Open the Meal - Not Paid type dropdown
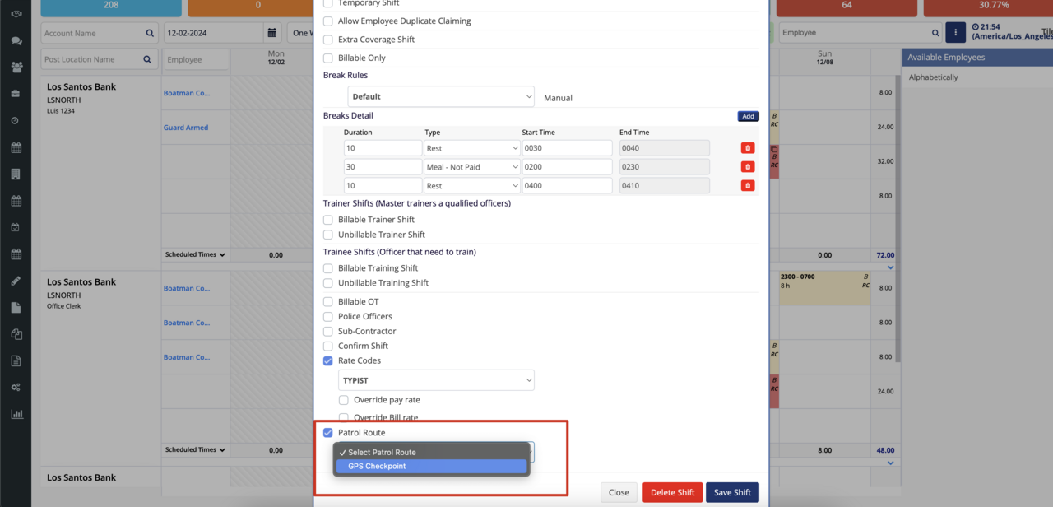 [x=471, y=167]
